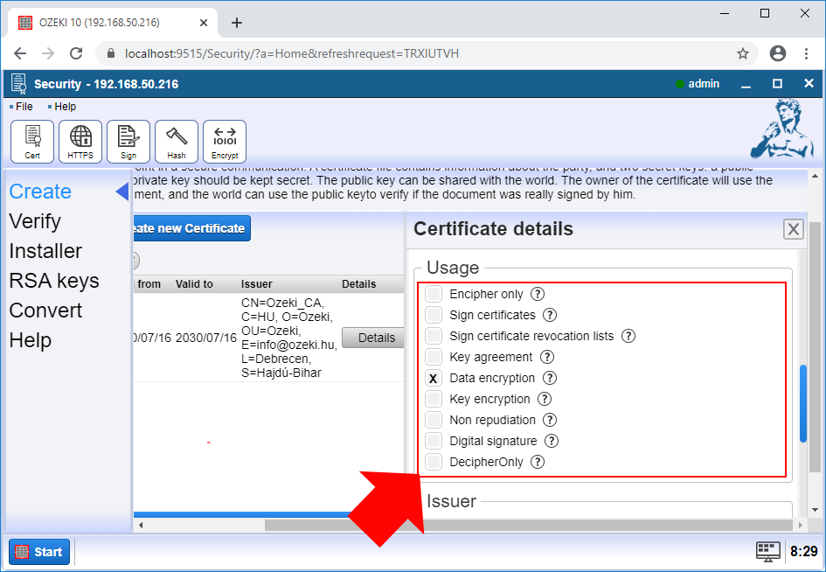Click the help icon next to Key agreement
826x572 pixels.
547,358
